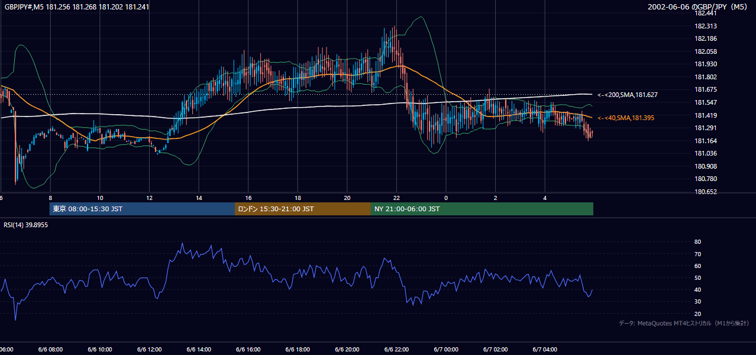The width and height of the screenshot is (756, 355).
Task: Click hour label 10 under the price chart
Action: [x=100, y=198]
